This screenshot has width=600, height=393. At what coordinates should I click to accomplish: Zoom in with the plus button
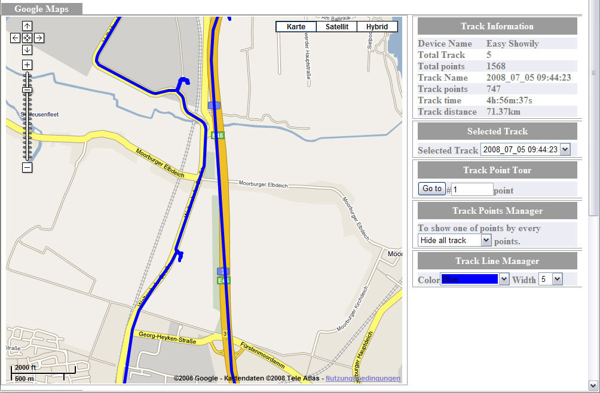pyautogui.click(x=27, y=65)
